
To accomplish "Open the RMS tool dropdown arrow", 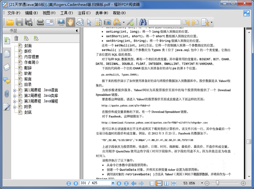I will (124, 22).
